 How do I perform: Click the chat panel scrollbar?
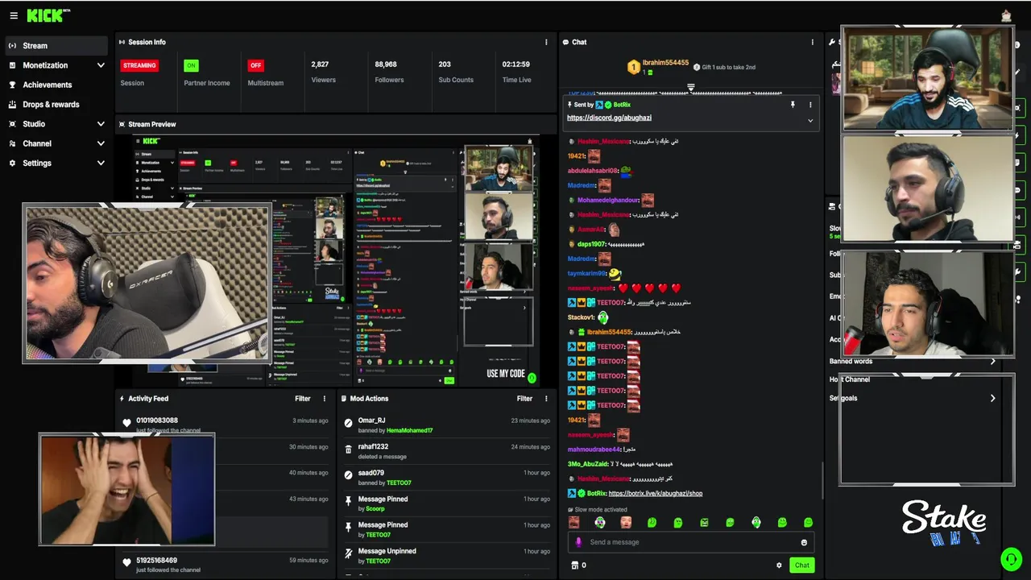tap(822, 480)
